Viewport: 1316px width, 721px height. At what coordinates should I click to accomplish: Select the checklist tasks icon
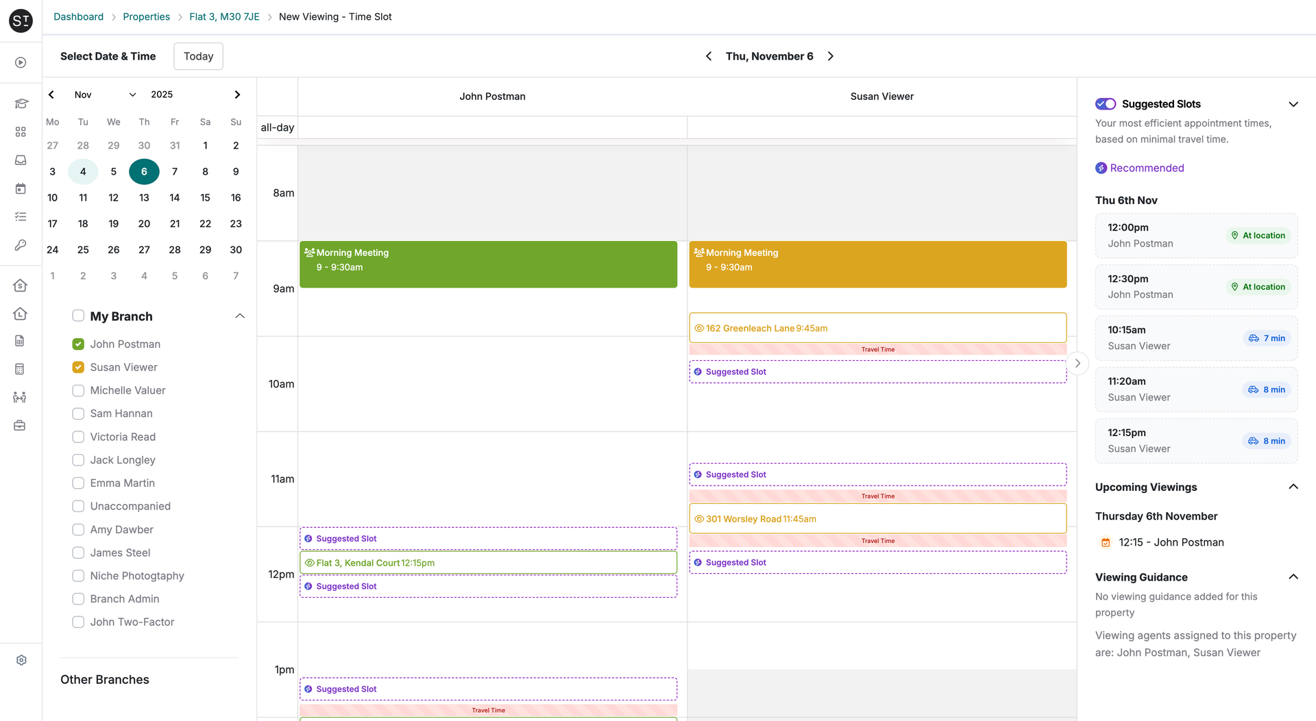(21, 216)
